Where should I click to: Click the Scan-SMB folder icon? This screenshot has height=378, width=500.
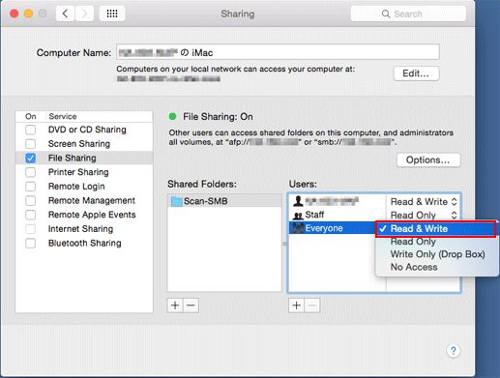tap(176, 201)
